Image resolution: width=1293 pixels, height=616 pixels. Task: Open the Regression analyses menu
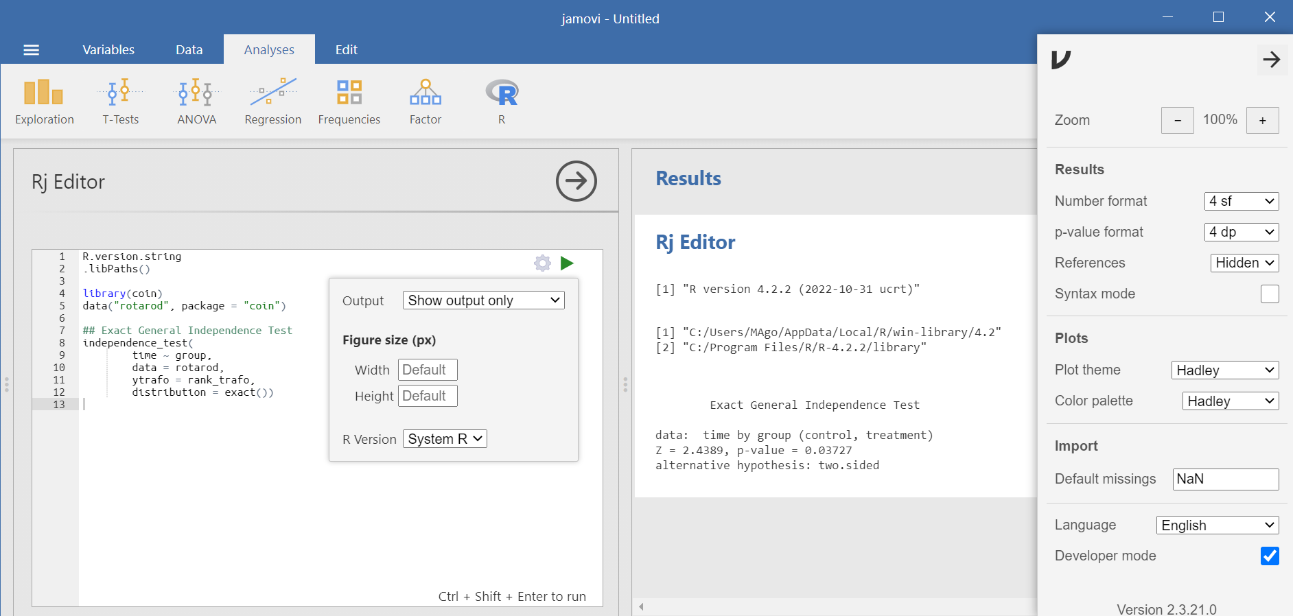(x=273, y=102)
